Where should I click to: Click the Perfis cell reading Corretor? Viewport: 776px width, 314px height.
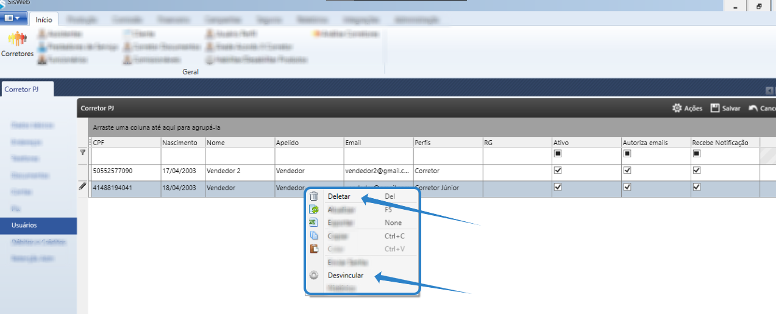point(448,173)
